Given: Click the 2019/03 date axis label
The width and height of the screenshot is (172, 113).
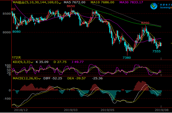Looking at the screenshot, I should coord(71,110).
